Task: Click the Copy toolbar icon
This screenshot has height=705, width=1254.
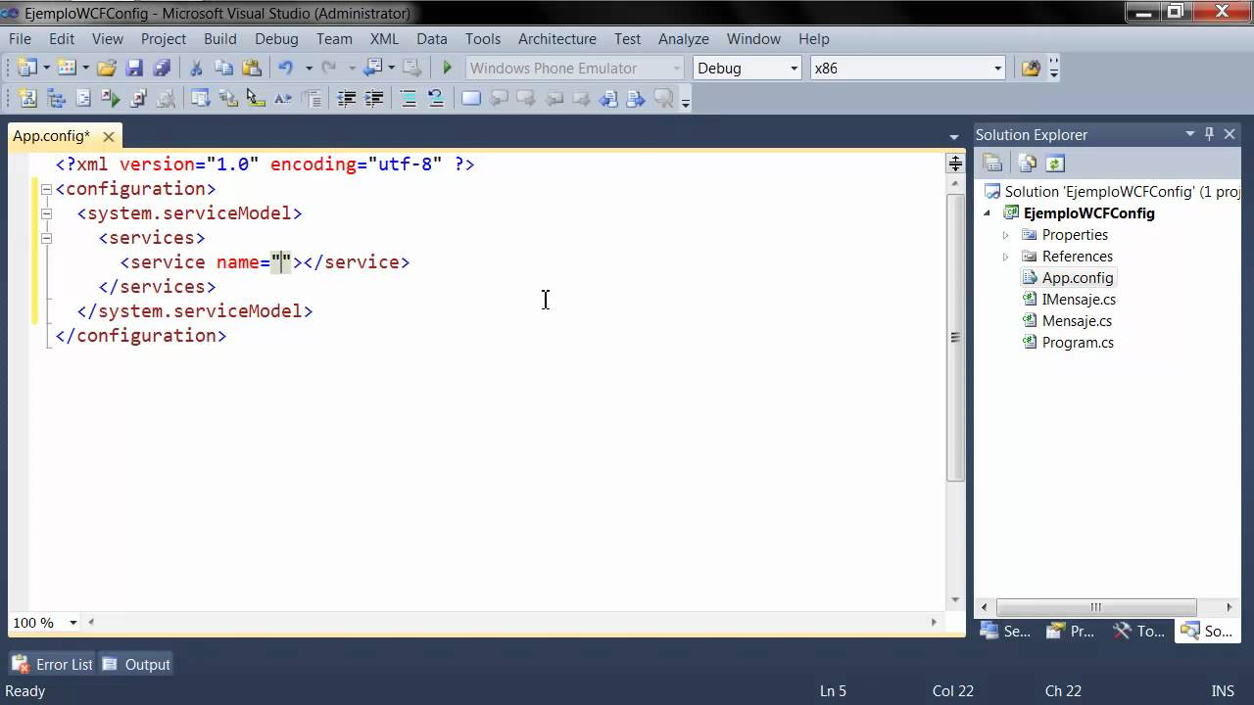Action: (x=223, y=68)
